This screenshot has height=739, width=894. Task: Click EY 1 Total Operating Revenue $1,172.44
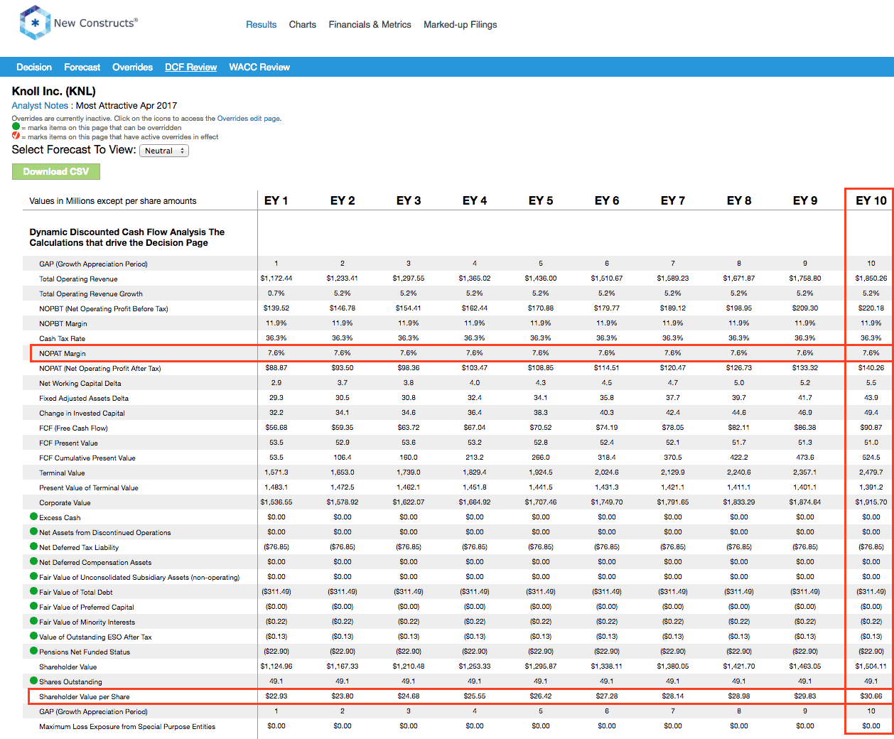click(x=276, y=279)
